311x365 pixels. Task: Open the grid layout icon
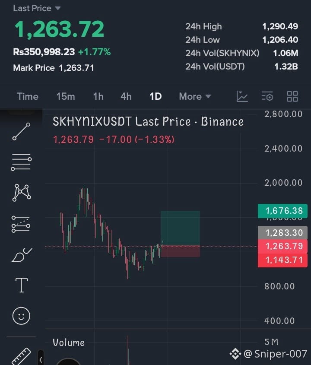pos(292,96)
